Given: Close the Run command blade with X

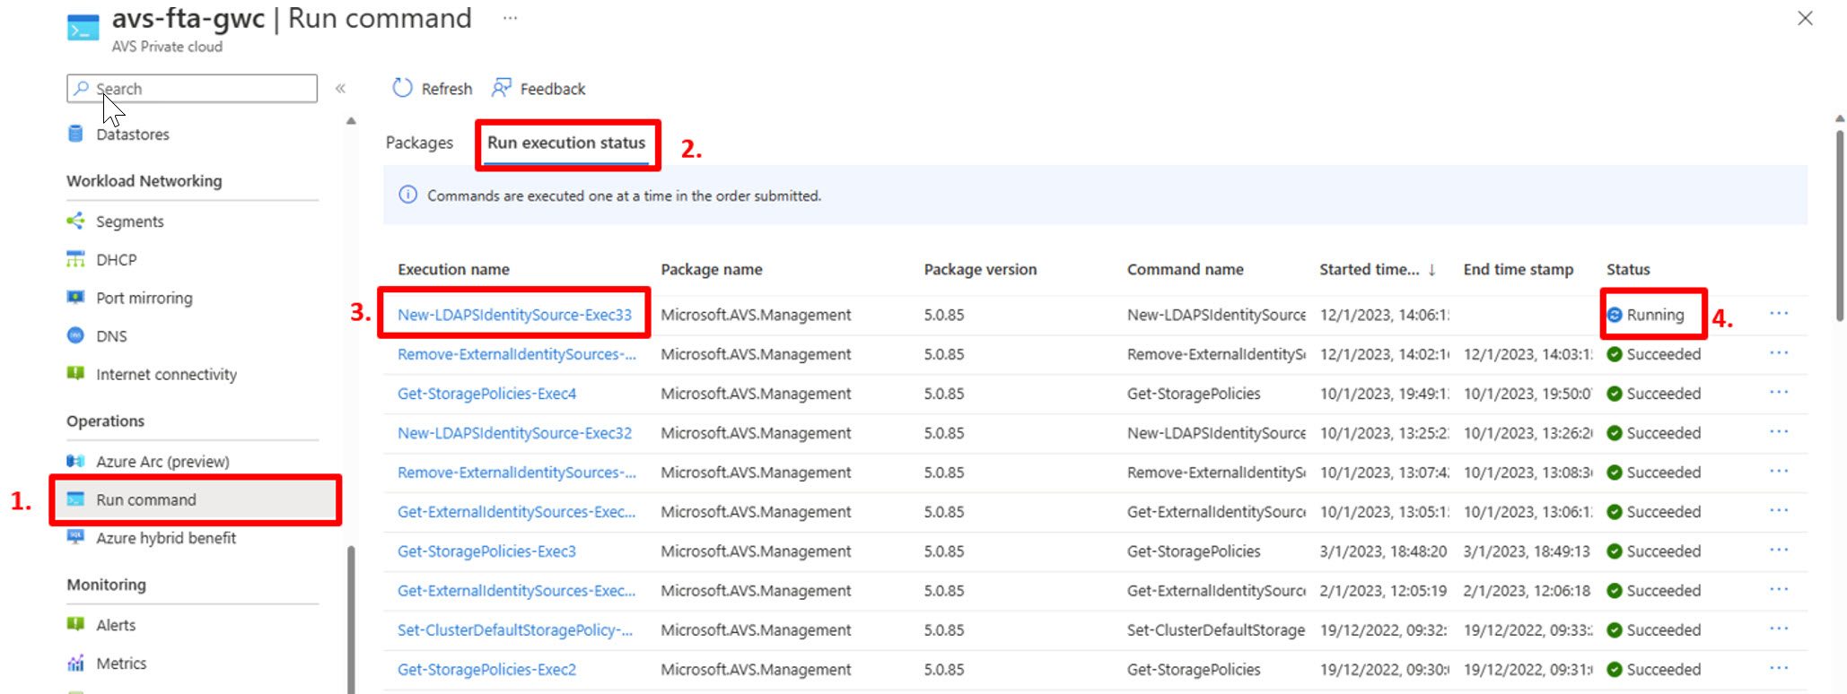Looking at the screenshot, I should 1806,18.
